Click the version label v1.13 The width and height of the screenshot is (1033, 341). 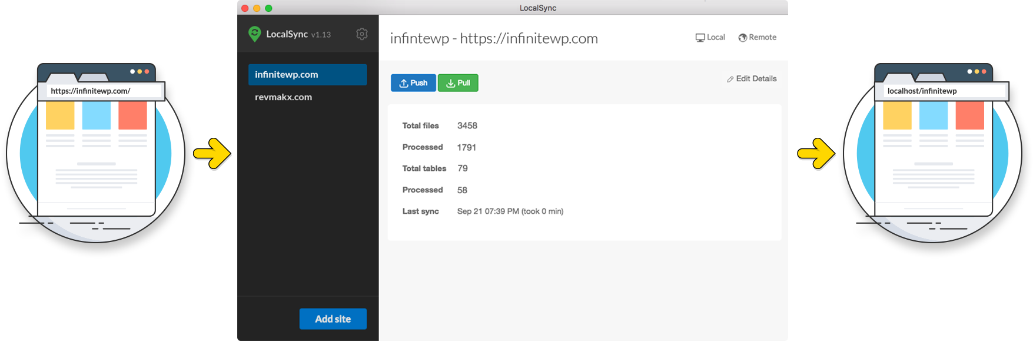point(321,35)
